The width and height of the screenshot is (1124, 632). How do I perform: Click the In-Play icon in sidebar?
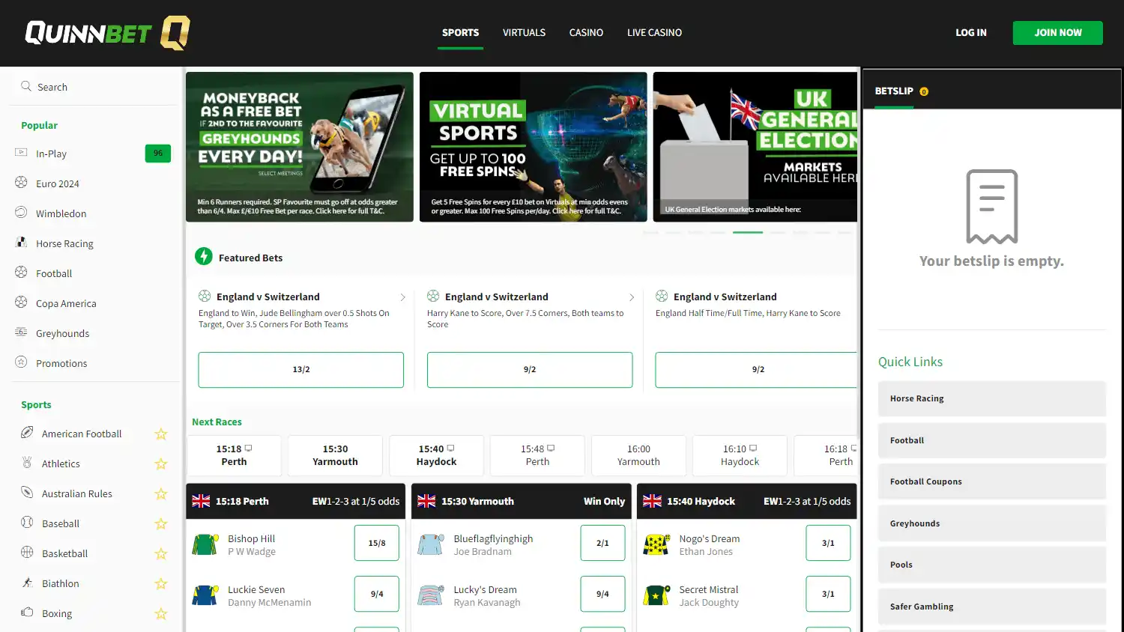click(x=21, y=153)
